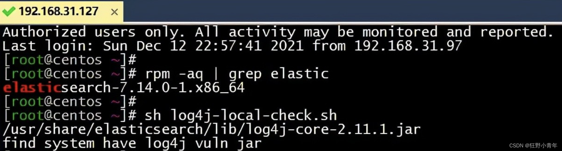Click the log4j-core-2.11.1.jar path output
562x151 pixels.
[211, 129]
